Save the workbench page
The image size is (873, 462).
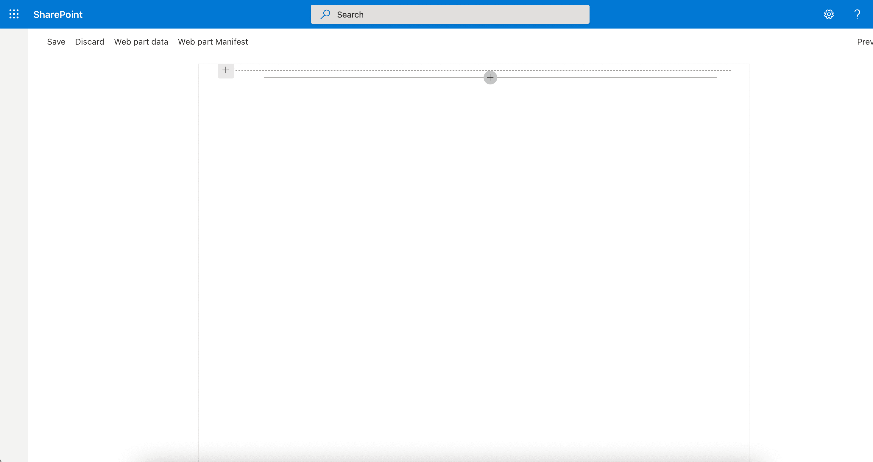(56, 42)
